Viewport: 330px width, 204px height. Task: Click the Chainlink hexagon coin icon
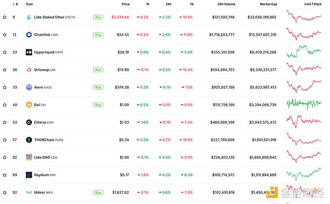[29, 35]
